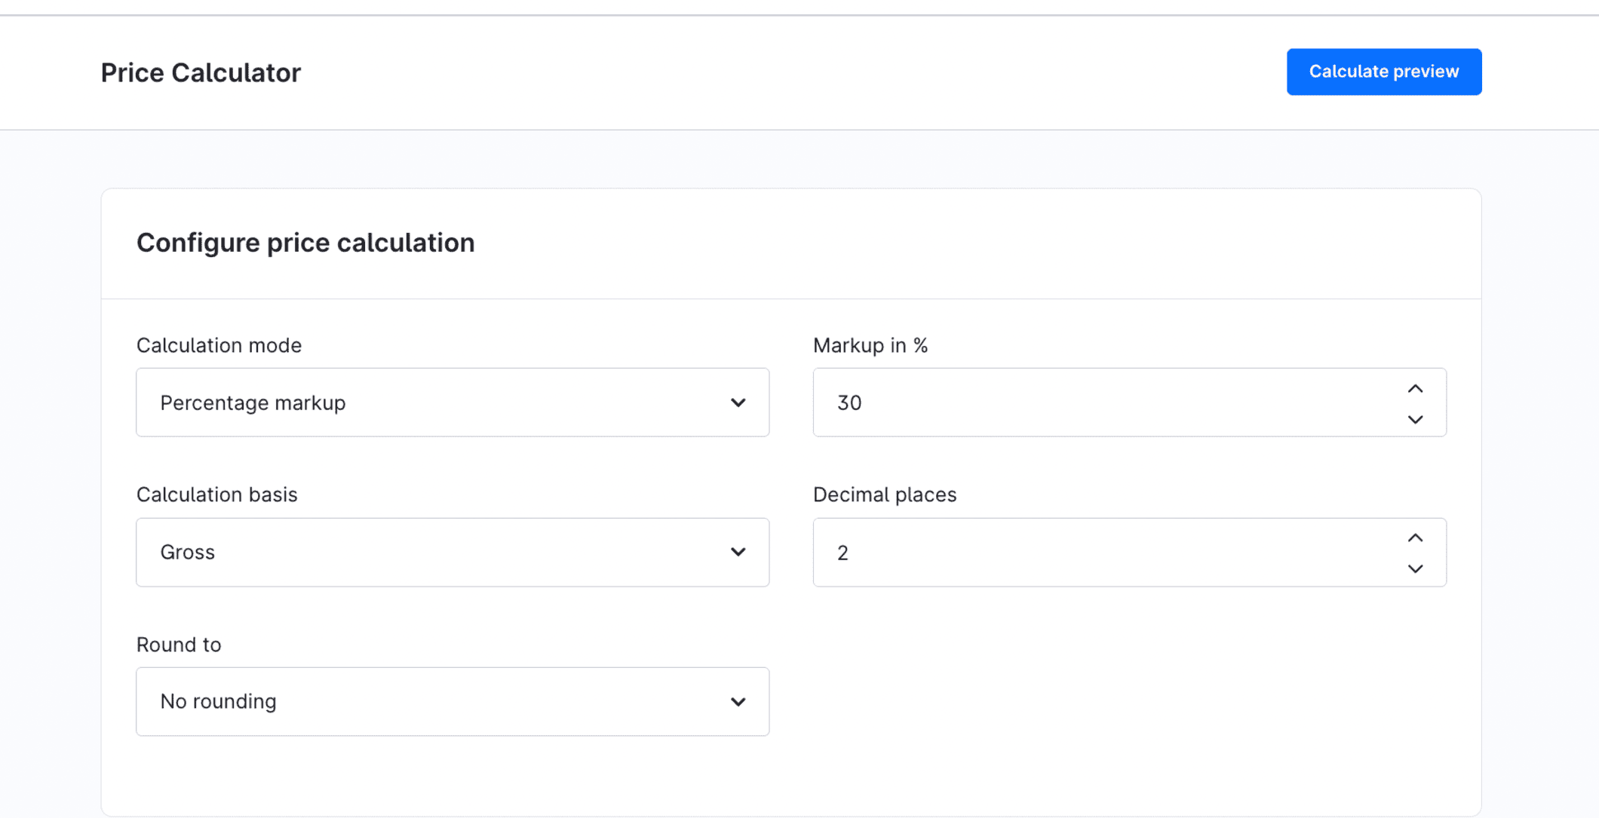Screen dimensions: 1599x818
Task: Click the Calculation mode label
Action: (219, 345)
